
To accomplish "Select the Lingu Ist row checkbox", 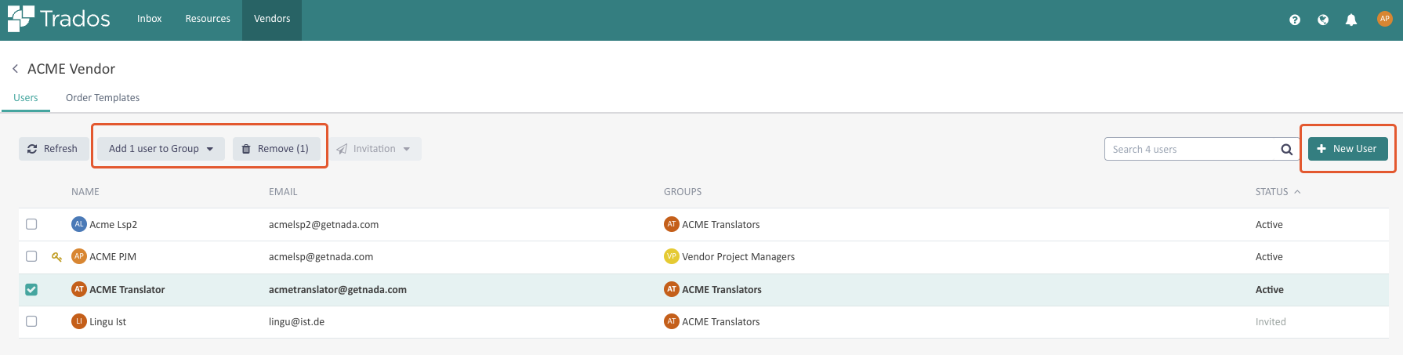I will (31, 321).
